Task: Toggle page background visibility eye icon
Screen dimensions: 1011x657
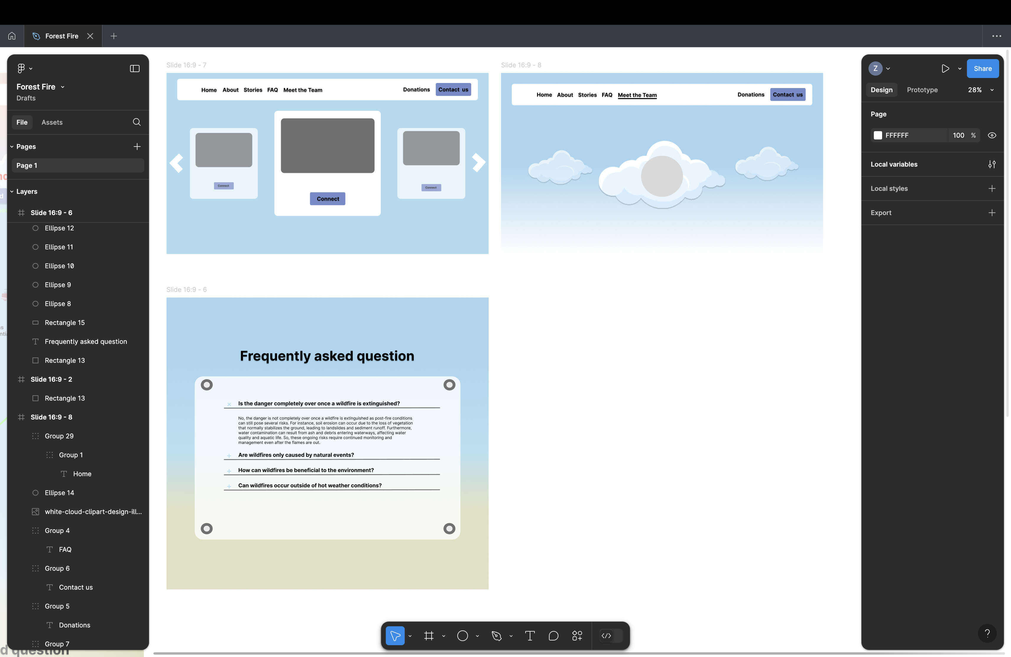Action: tap(991, 135)
